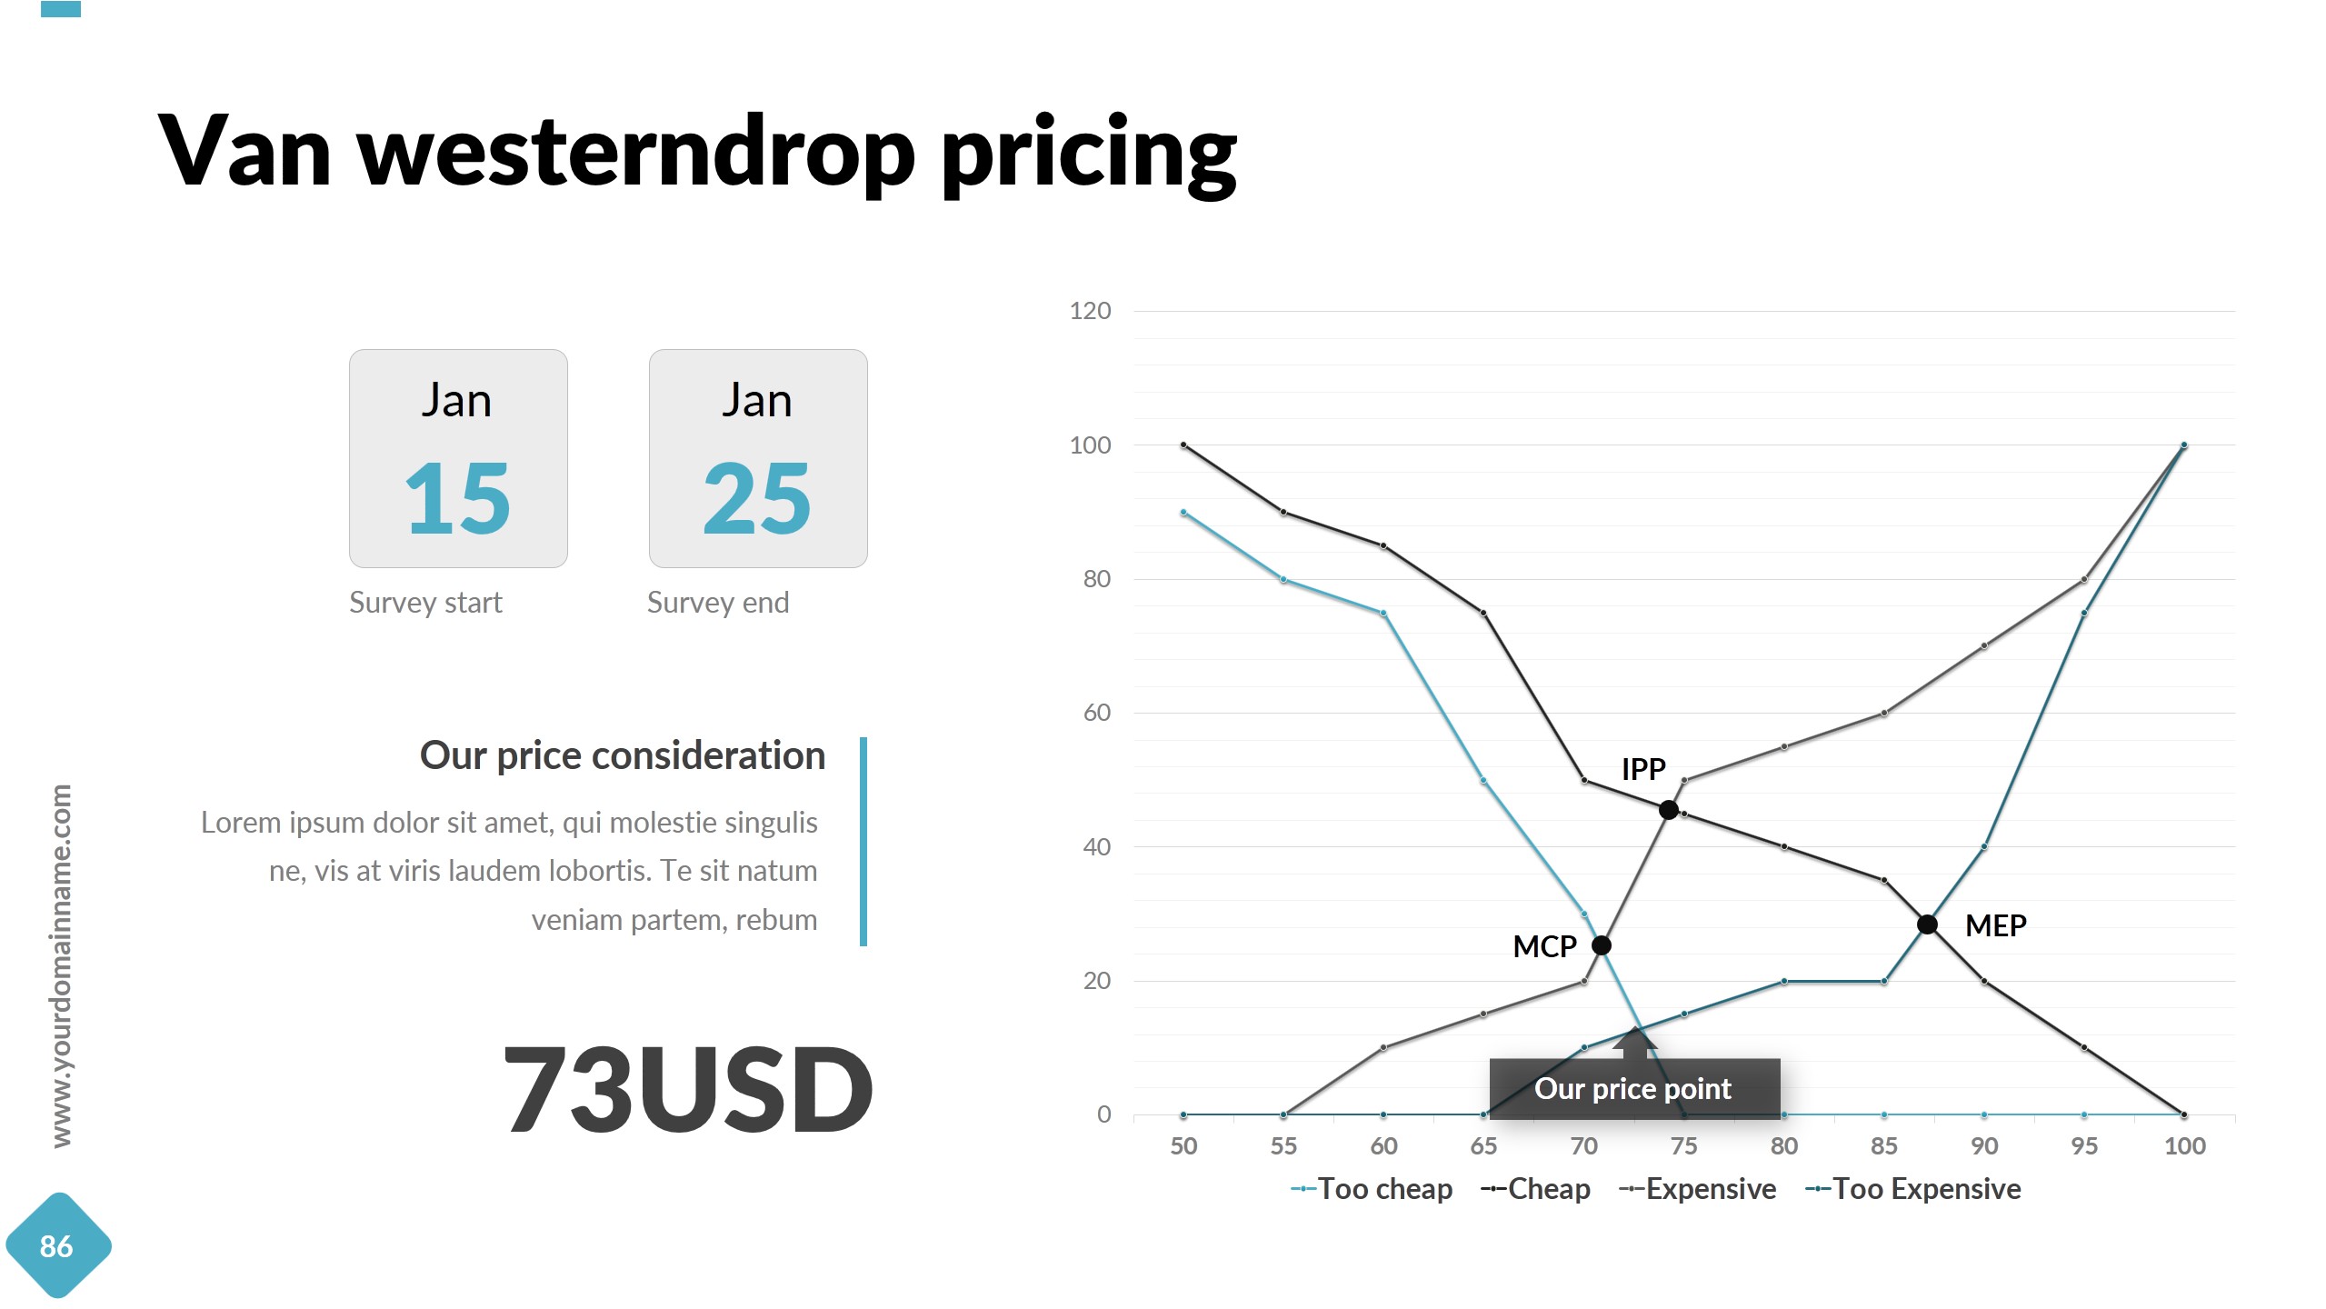This screenshot has height=1309, width=2326.
Task: Select the MEP intersection dot
Action: click(x=1926, y=924)
